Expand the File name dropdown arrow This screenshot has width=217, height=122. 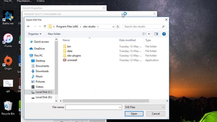tap(120, 107)
